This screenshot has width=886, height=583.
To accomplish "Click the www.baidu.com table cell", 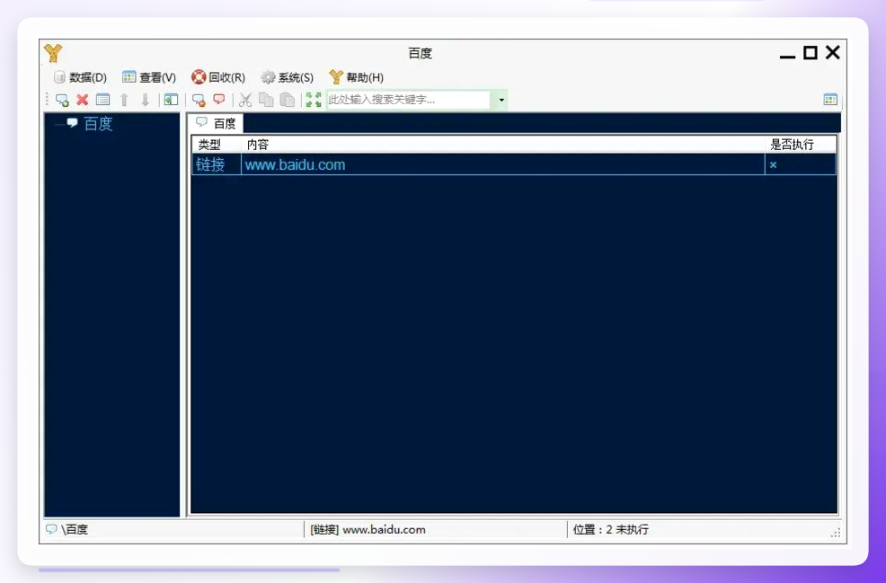I will point(503,165).
